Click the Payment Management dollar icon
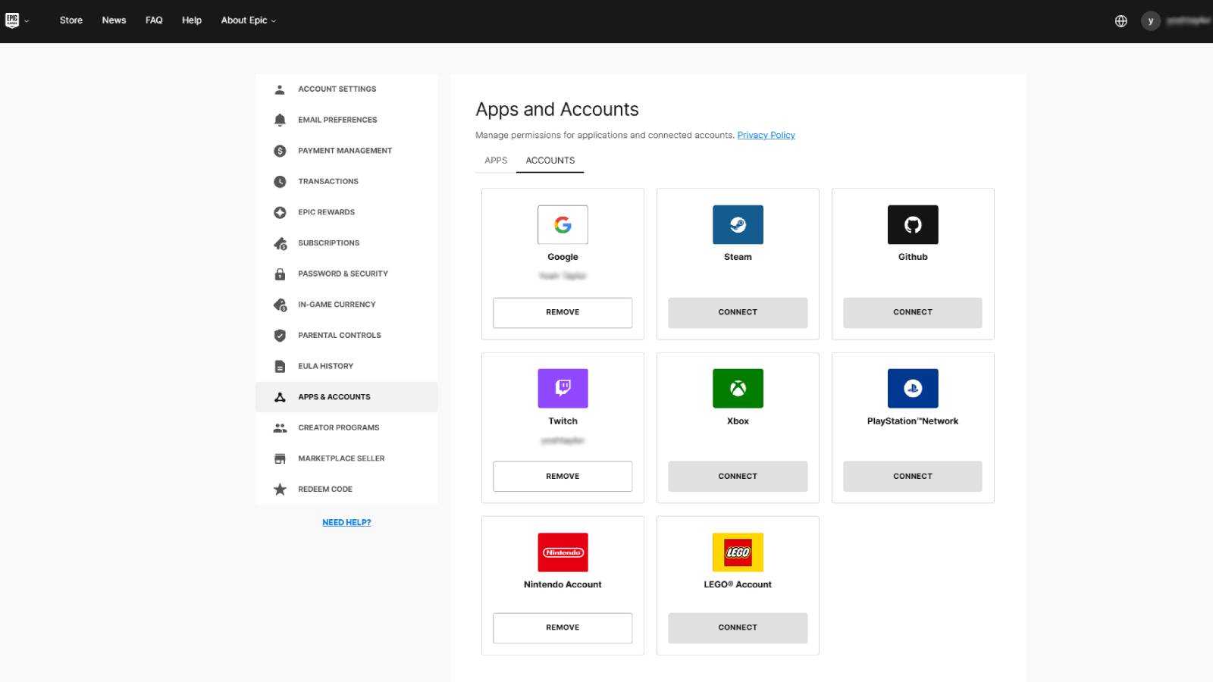 pyautogui.click(x=280, y=151)
